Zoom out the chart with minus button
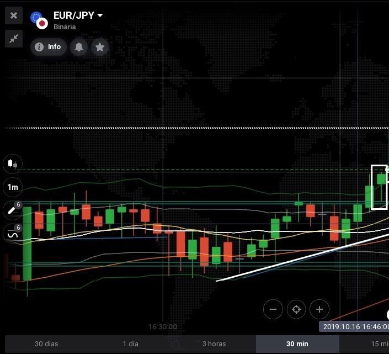The height and width of the screenshot is (354, 389). [x=273, y=309]
